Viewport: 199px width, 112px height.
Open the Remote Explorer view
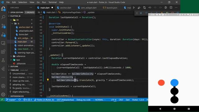pyautogui.click(x=3, y=43)
